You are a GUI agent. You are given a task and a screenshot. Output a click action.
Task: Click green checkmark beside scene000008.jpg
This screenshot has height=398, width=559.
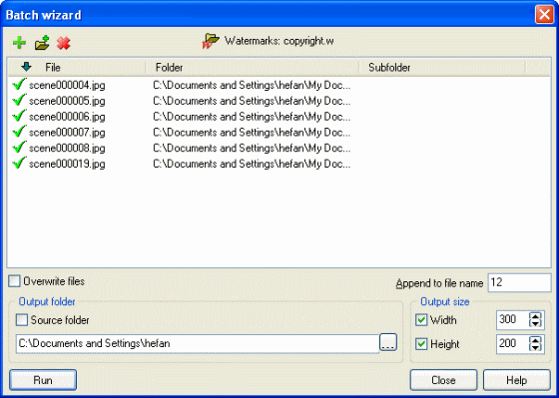tap(19, 148)
